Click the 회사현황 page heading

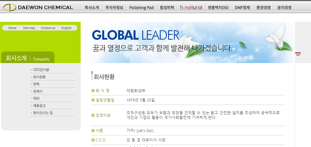pyautogui.click(x=104, y=77)
